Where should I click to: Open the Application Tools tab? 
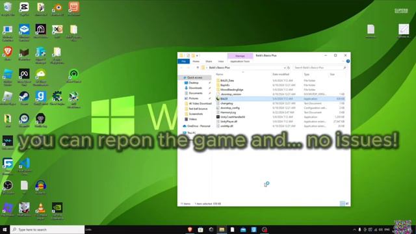coord(240,61)
